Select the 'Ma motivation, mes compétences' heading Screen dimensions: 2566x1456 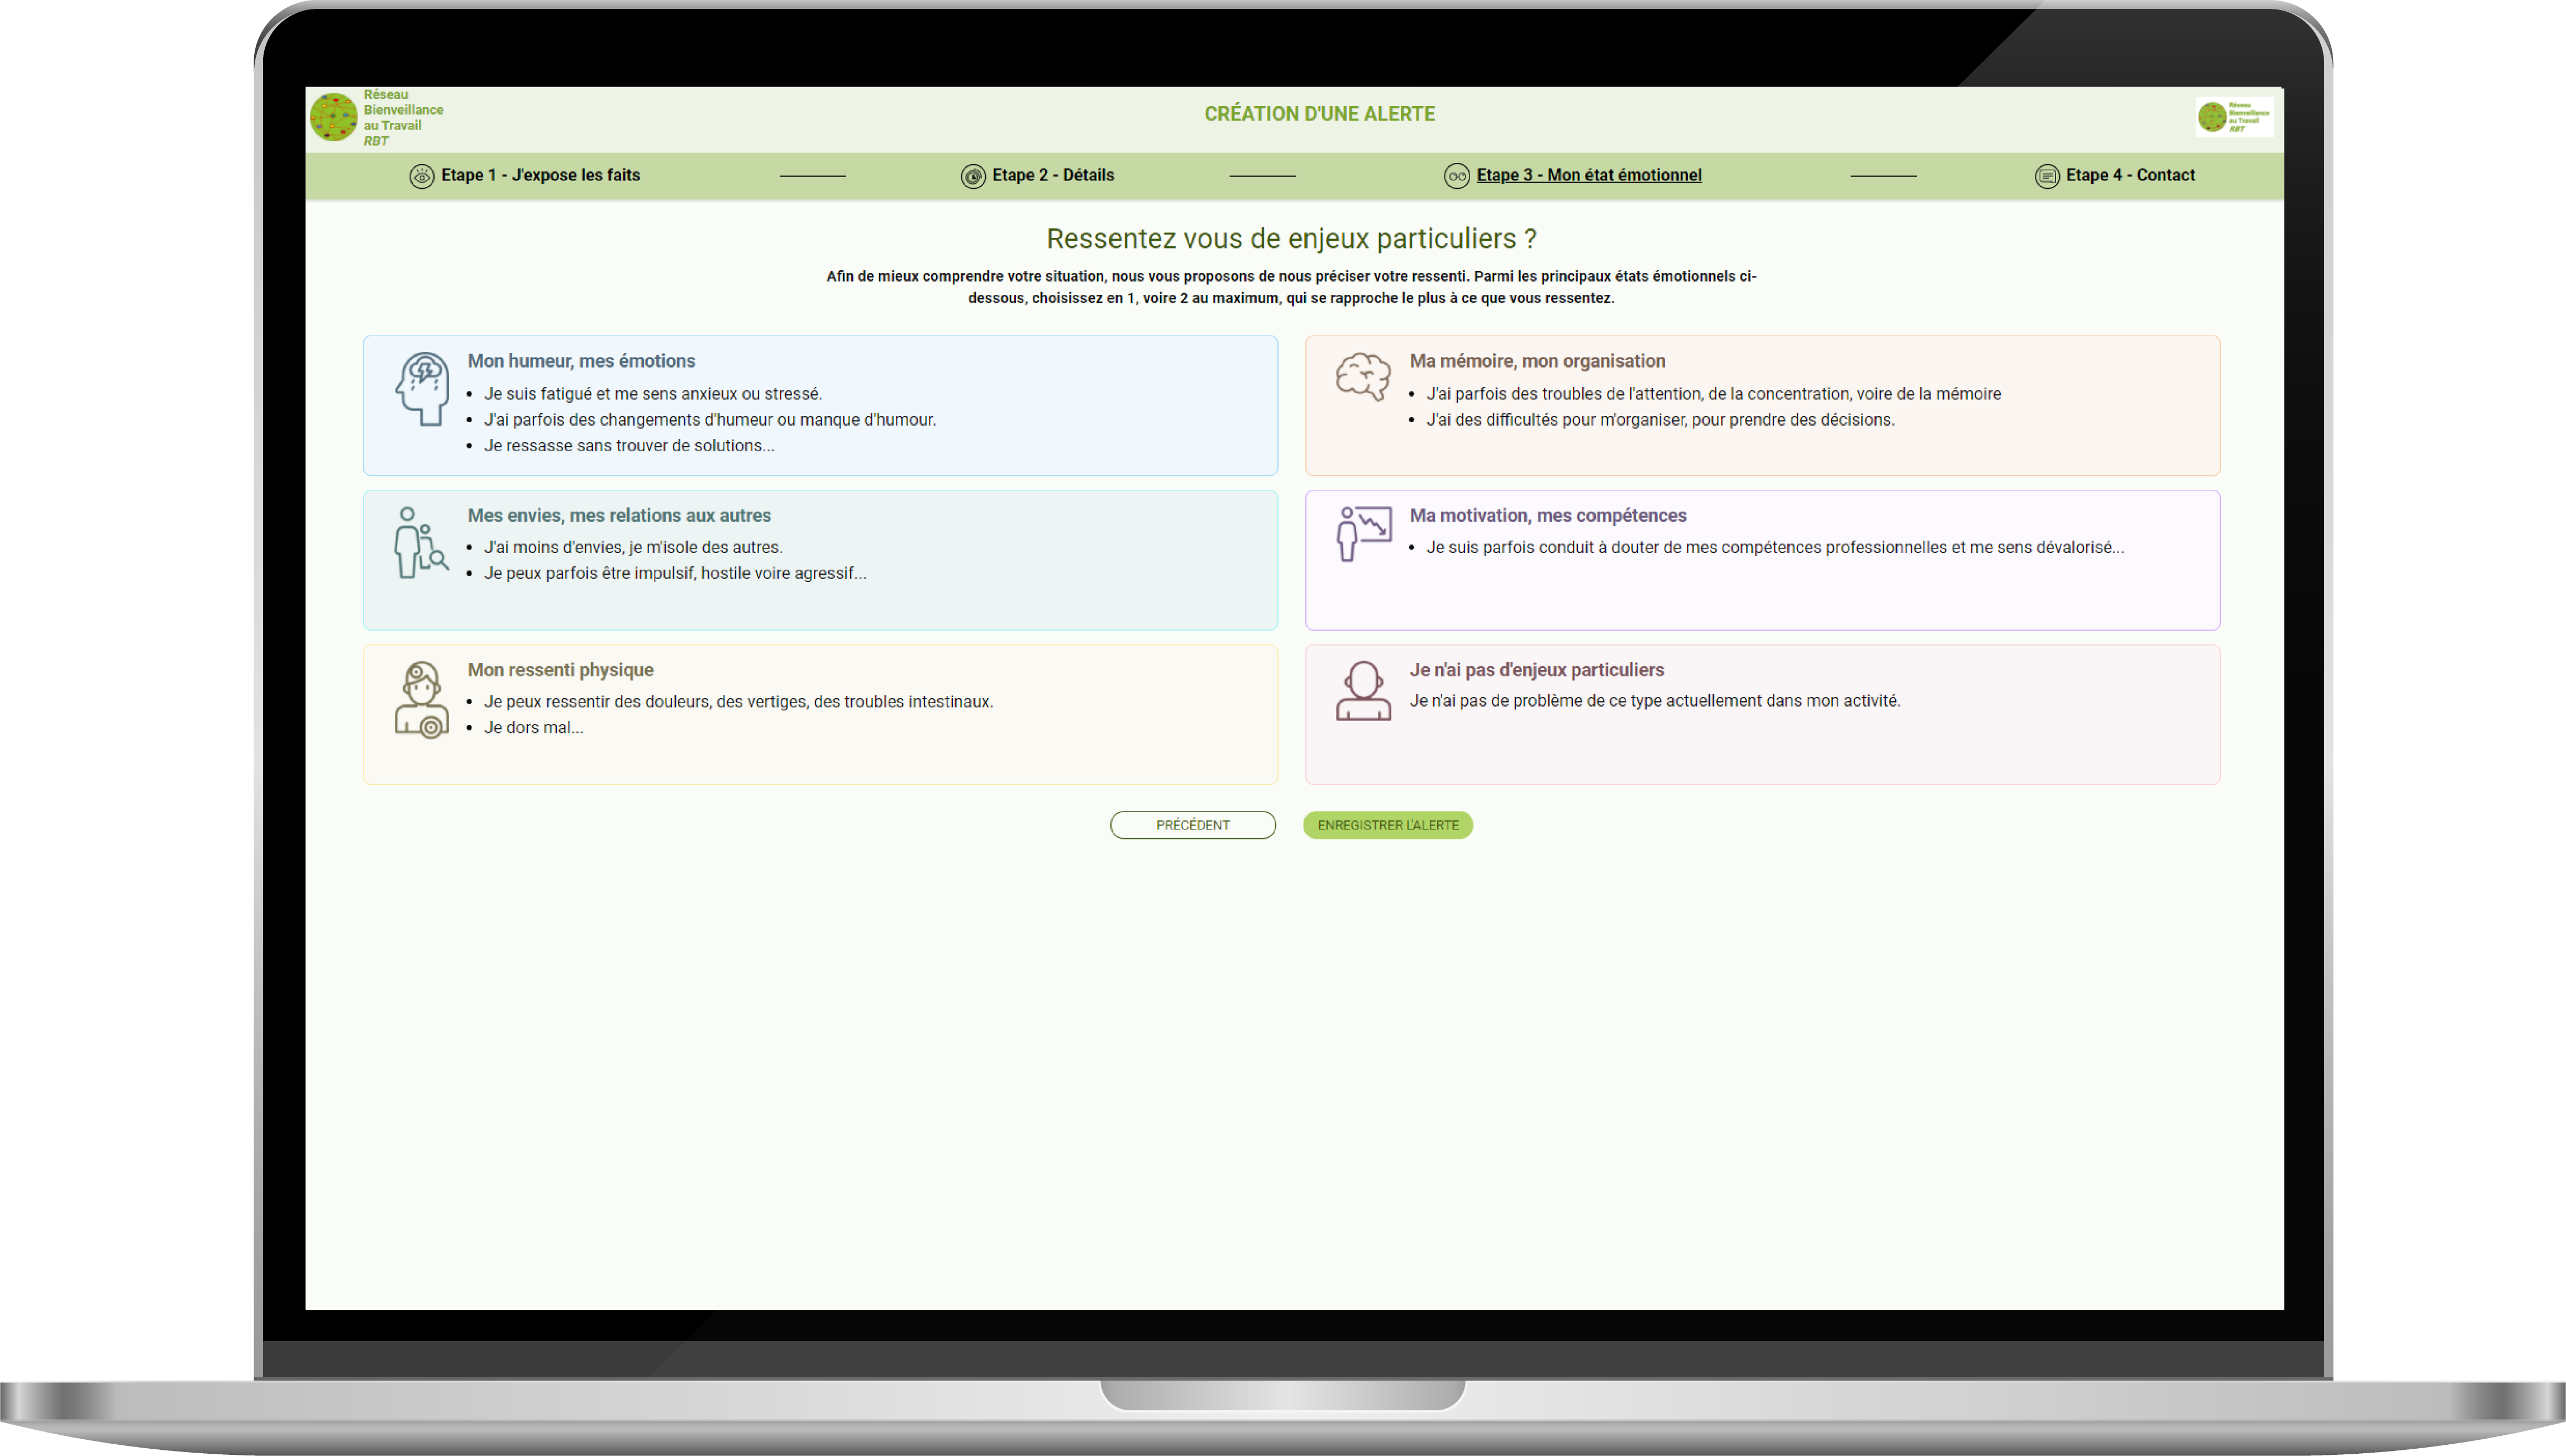(x=1548, y=515)
